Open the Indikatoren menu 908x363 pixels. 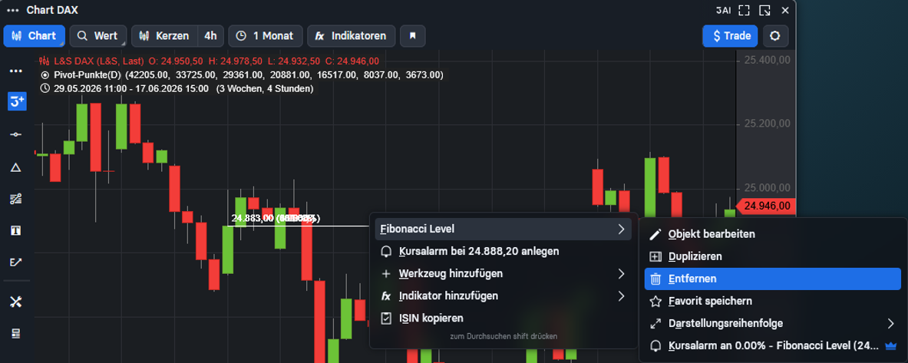(x=351, y=36)
